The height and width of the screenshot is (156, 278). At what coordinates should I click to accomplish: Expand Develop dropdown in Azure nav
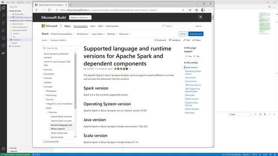click(x=112, y=34)
